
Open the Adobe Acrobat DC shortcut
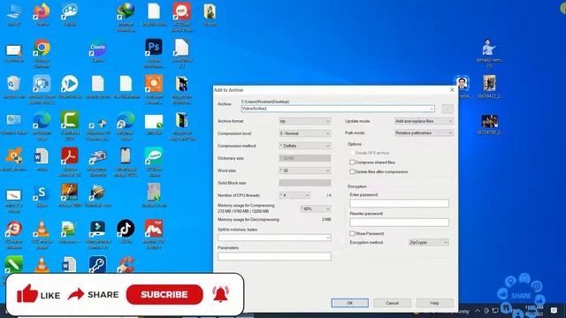[70, 162]
